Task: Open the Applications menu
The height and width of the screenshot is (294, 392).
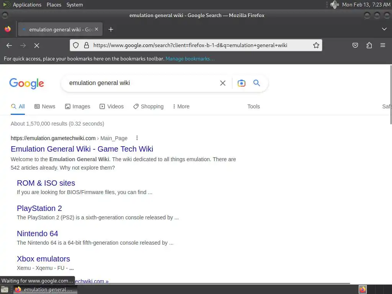Action: [x=27, y=5]
